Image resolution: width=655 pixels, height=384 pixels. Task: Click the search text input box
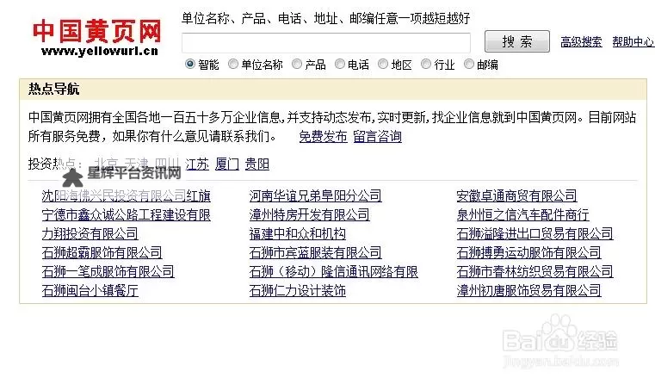point(325,42)
